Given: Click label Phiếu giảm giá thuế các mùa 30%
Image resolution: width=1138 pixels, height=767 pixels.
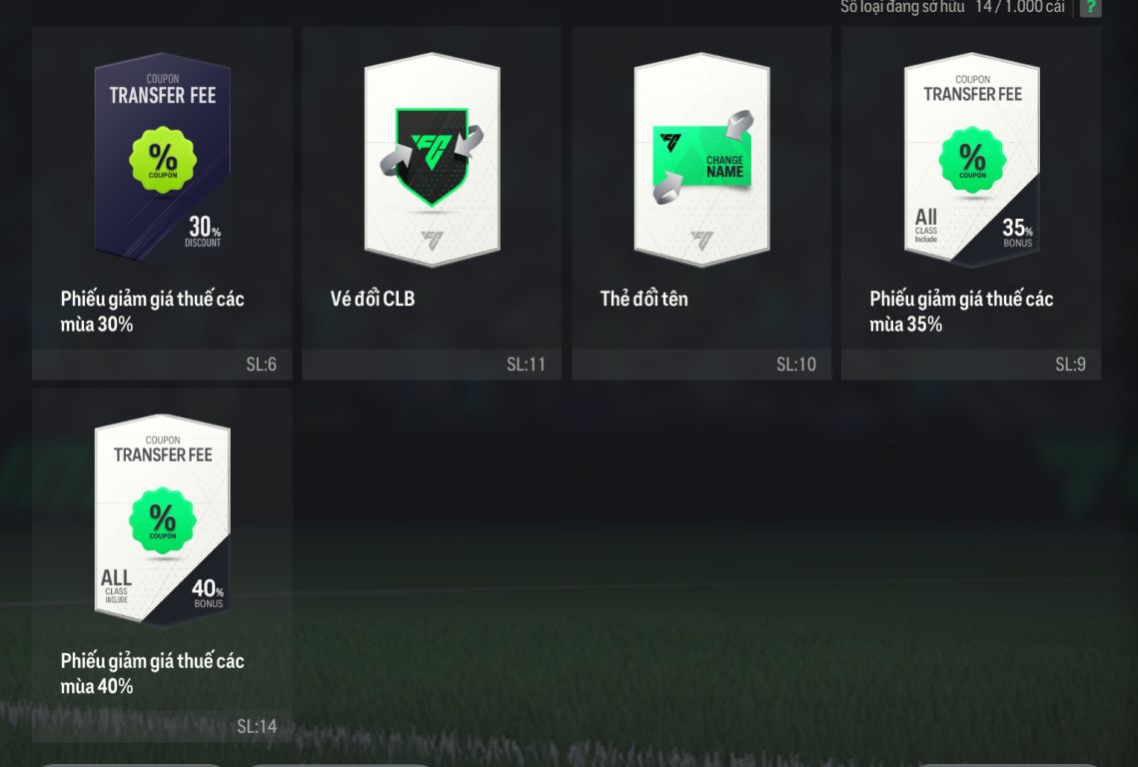Looking at the screenshot, I should (153, 312).
